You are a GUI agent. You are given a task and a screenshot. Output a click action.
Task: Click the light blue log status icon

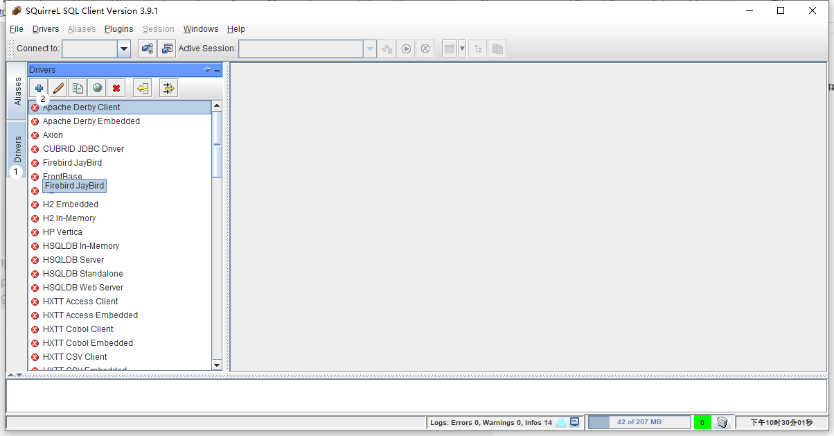(x=560, y=422)
